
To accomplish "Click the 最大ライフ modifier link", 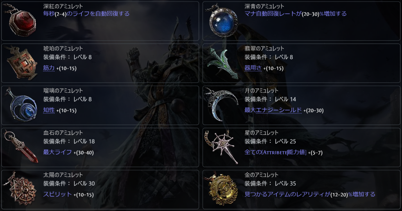I will pos(57,152).
